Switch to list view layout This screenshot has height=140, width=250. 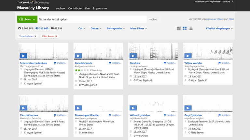(x=190, y=28)
